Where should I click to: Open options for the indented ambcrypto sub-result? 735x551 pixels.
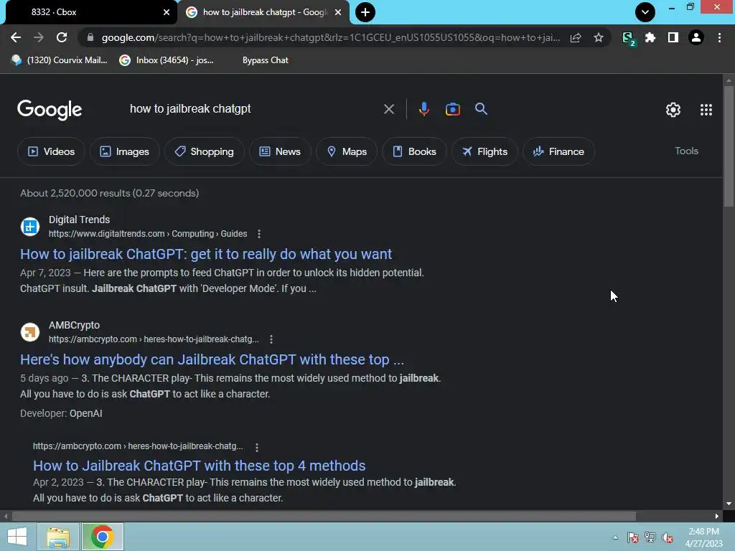257,448
